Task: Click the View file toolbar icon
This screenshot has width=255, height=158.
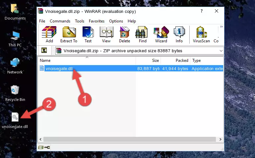Action: tap(106, 34)
